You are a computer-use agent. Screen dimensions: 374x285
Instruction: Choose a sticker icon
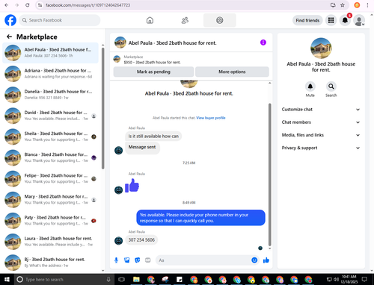coord(138,260)
